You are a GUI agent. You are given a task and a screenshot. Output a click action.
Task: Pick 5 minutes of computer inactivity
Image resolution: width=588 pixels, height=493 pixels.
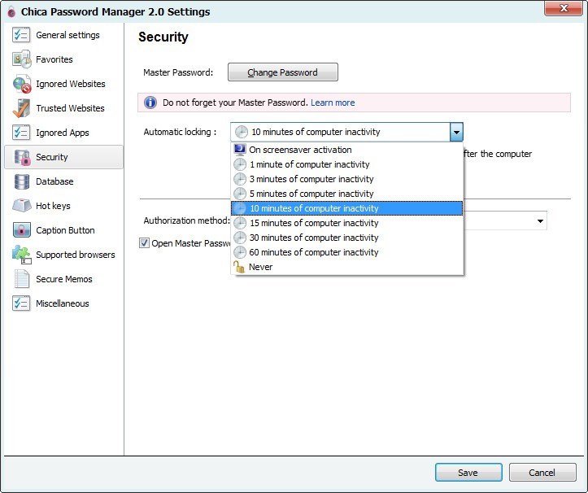[347, 194]
